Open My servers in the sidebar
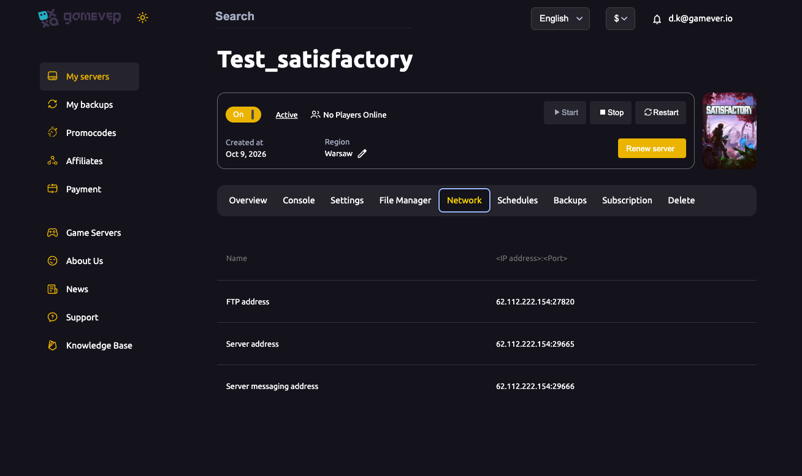 (x=90, y=77)
